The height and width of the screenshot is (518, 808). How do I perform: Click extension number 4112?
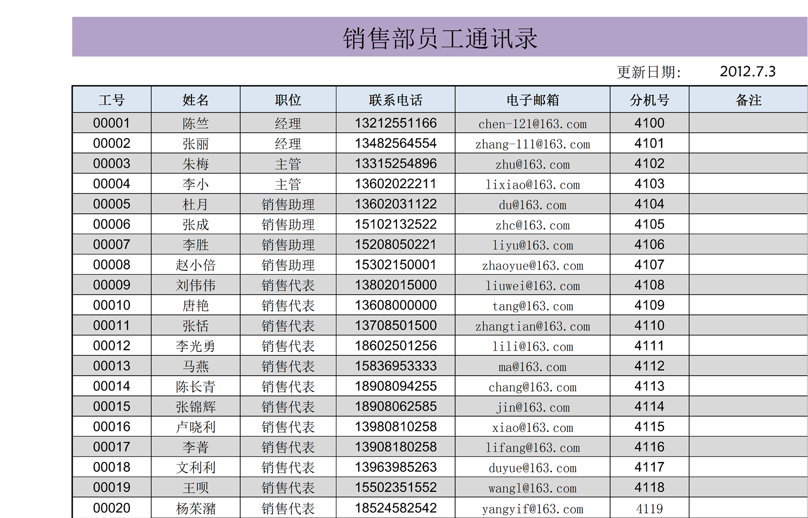[x=649, y=366]
